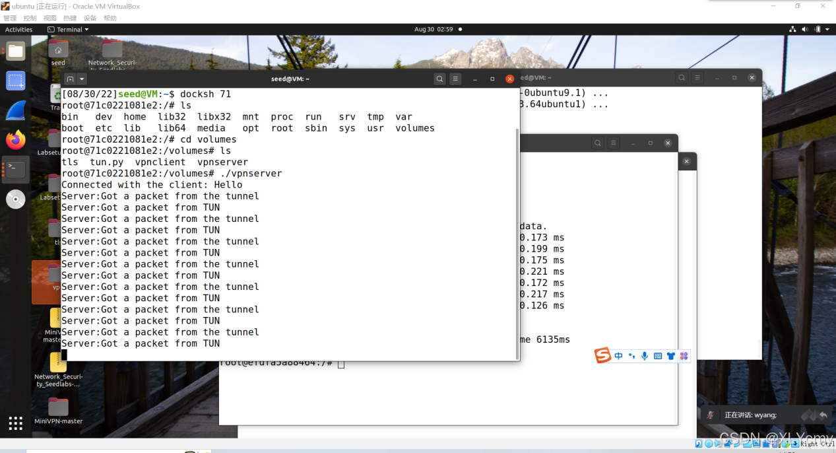This screenshot has width=836, height=453.
Task: Click the Activities button
Action: (x=18, y=29)
